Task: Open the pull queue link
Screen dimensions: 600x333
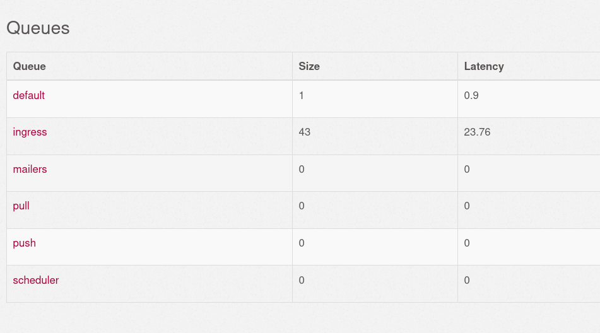Action: coord(21,206)
